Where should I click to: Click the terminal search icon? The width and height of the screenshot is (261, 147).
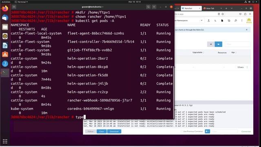point(148,7)
